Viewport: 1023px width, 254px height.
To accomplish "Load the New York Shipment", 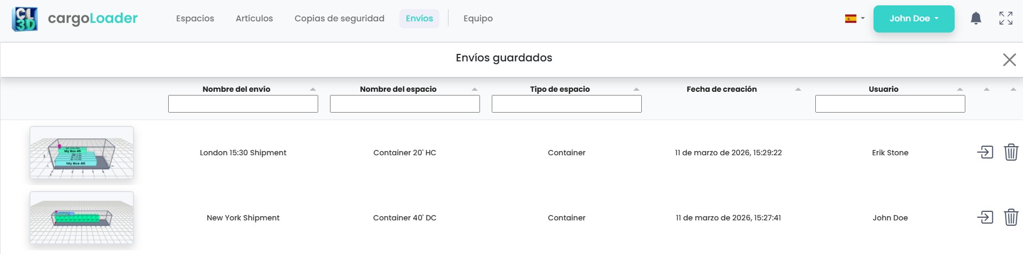I will point(985,218).
